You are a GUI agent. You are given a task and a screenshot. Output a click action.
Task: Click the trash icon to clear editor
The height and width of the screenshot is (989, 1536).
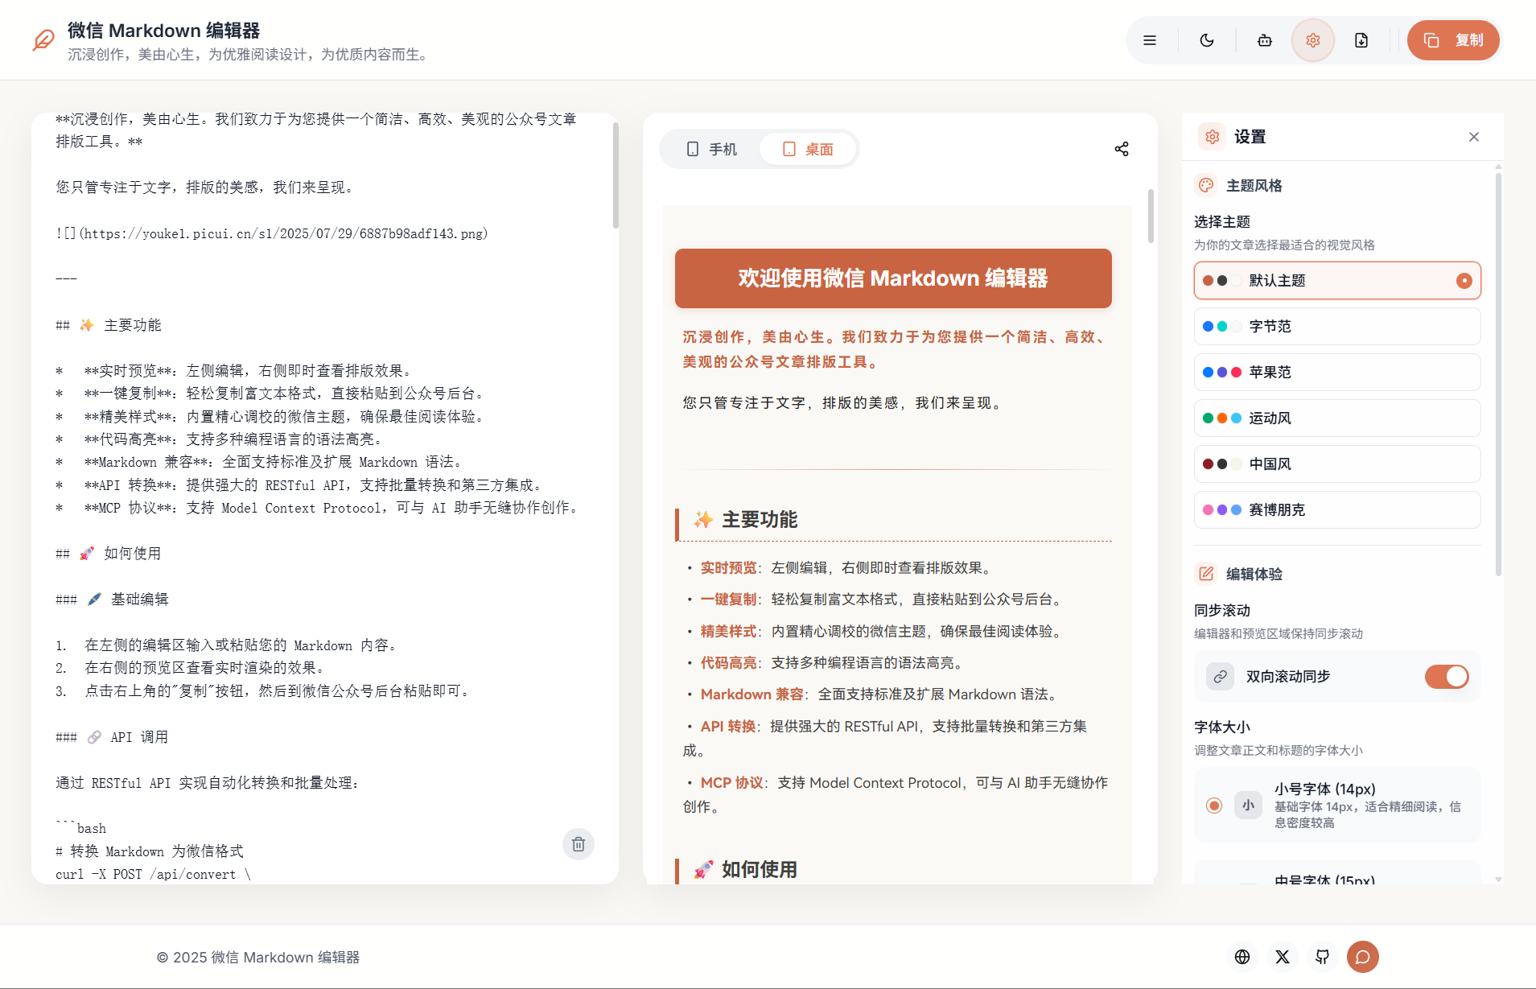579,844
